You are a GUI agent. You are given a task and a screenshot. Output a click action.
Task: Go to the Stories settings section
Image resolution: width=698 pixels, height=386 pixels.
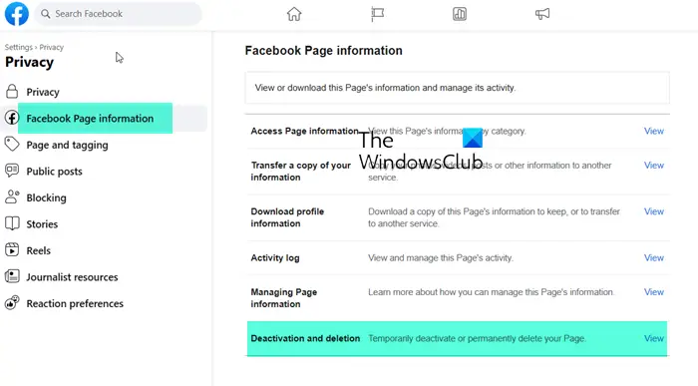pos(42,224)
